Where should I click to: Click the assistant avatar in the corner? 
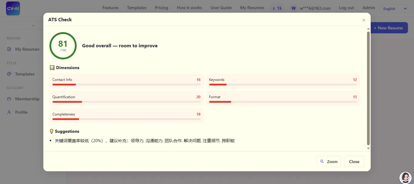click(406, 178)
